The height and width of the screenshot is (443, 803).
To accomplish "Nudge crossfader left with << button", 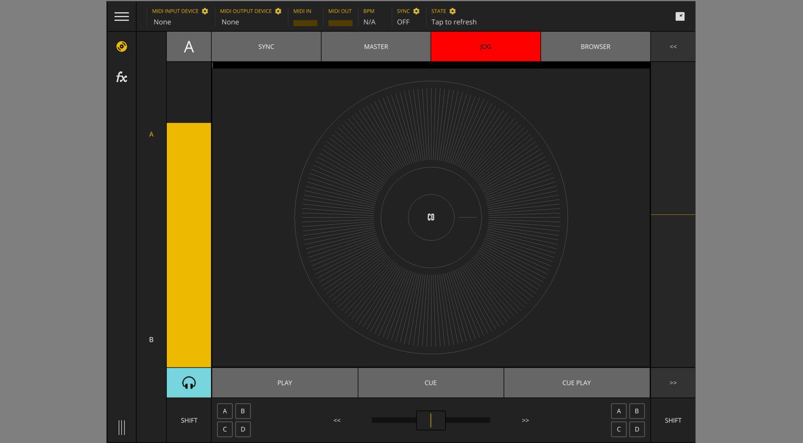I will [337, 420].
